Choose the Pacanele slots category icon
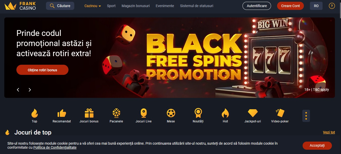341x154 pixels. 116,113
